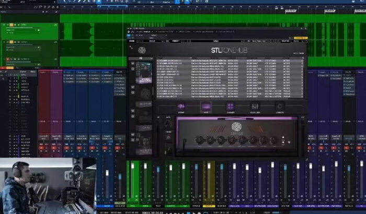The image size is (366, 214).
Task: Expand the All preset pack filter dropdown
Action: tap(141, 59)
